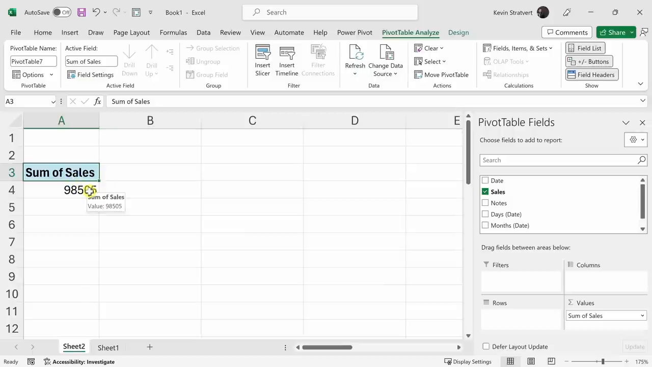Viewport: 652px width, 367px height.
Task: Click the Save icon in title bar
Action: tap(81, 12)
